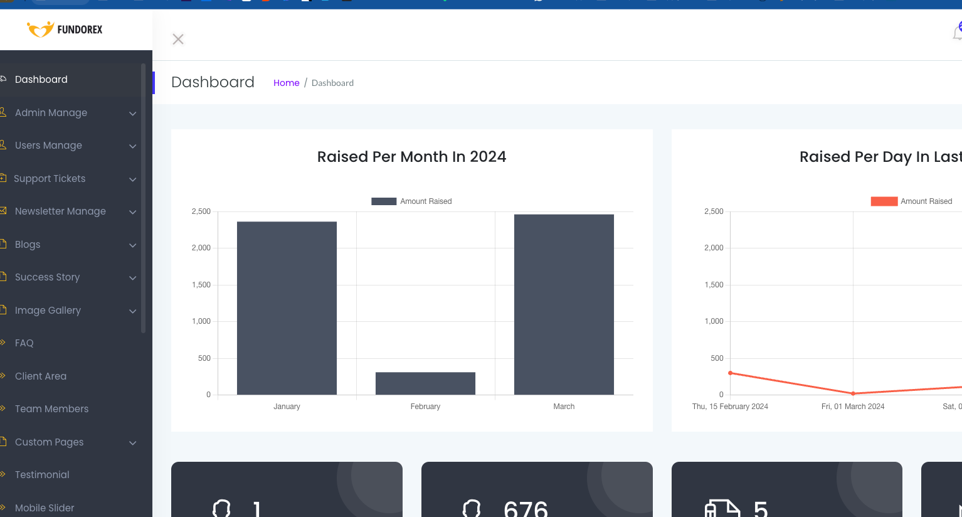Click the Dashboard sidebar icon
The width and height of the screenshot is (962, 517).
click(3, 79)
